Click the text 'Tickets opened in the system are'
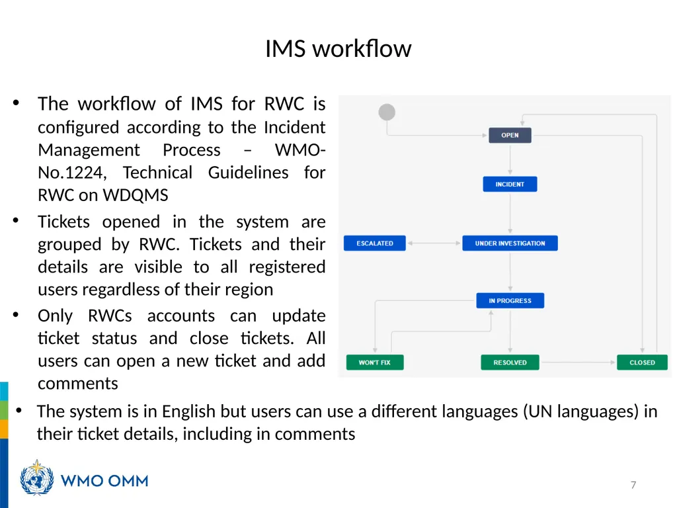Image resolution: width=677 pixels, height=508 pixels. pyautogui.click(x=181, y=222)
